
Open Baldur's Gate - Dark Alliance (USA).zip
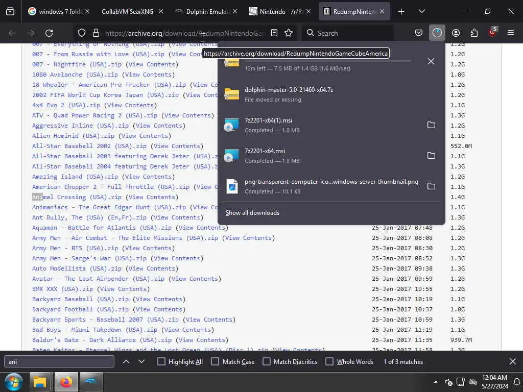[x=102, y=340]
